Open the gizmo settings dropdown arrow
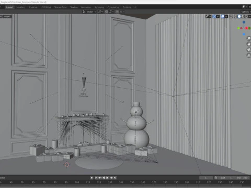251x188 pixels. (218, 17)
